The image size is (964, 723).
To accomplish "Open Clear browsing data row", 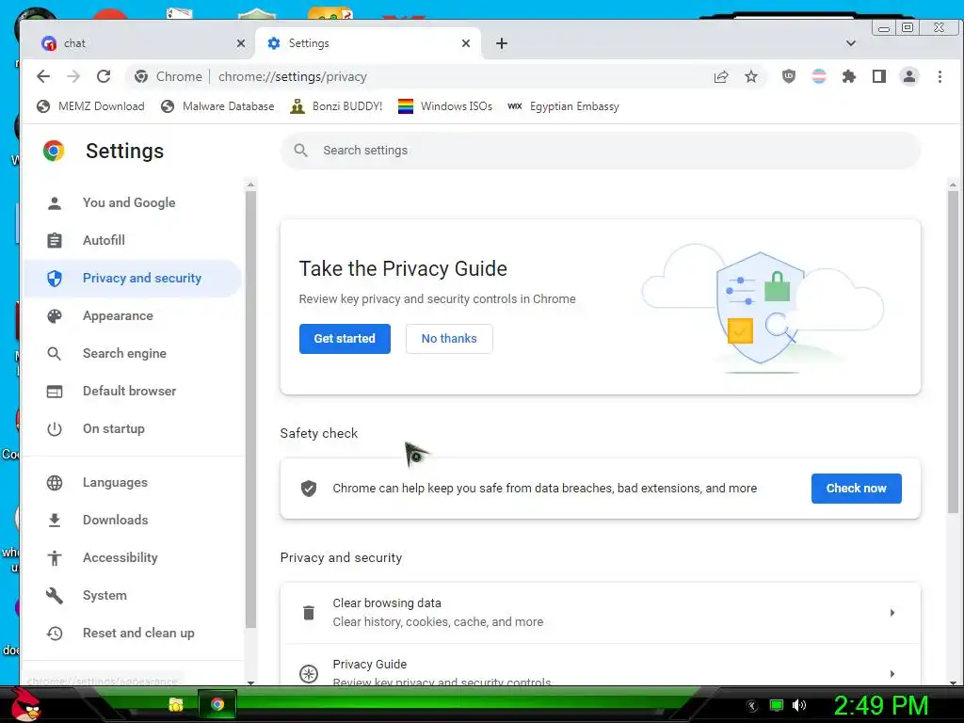I will (x=601, y=613).
